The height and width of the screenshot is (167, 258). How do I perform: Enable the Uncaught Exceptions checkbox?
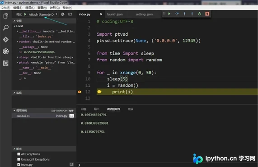(19, 159)
